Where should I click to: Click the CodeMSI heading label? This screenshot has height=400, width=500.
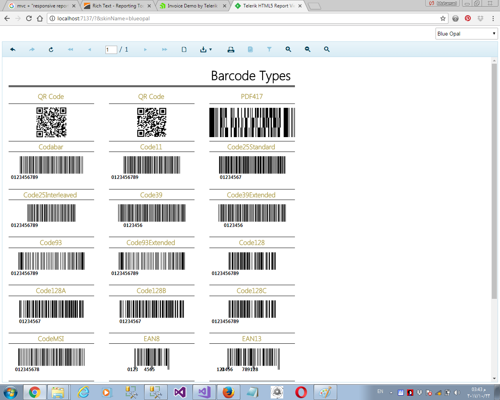point(51,339)
